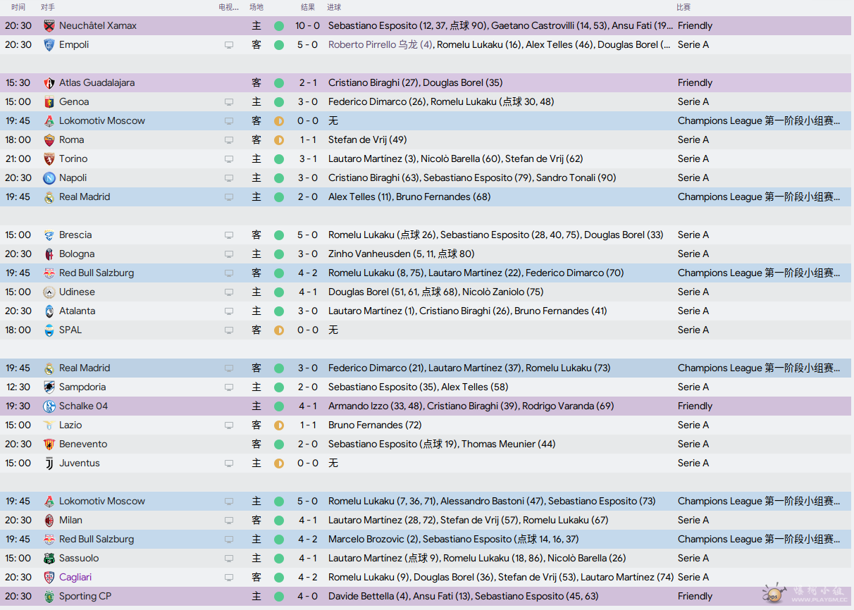Click the Roma club badge

49,140
